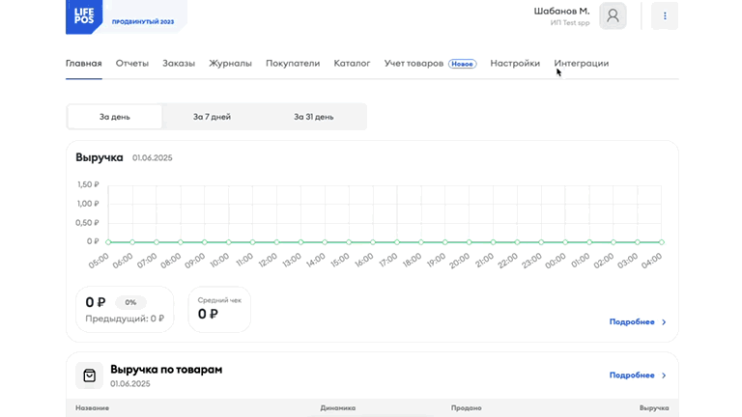Screen dimensions: 742x417
Task: Click the 0,50 ₽ axis label
Action: click(87, 223)
